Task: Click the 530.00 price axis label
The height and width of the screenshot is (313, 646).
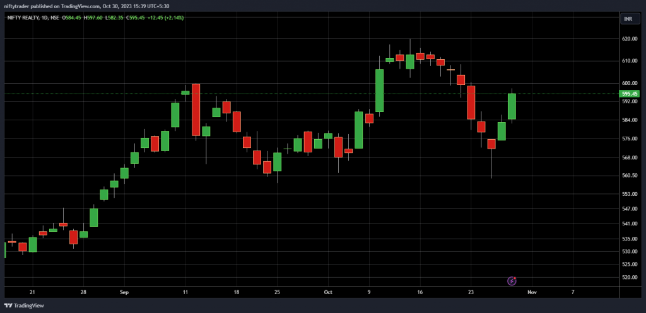Action: pyautogui.click(x=631, y=251)
